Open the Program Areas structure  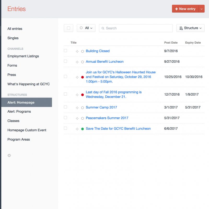(x=19, y=140)
